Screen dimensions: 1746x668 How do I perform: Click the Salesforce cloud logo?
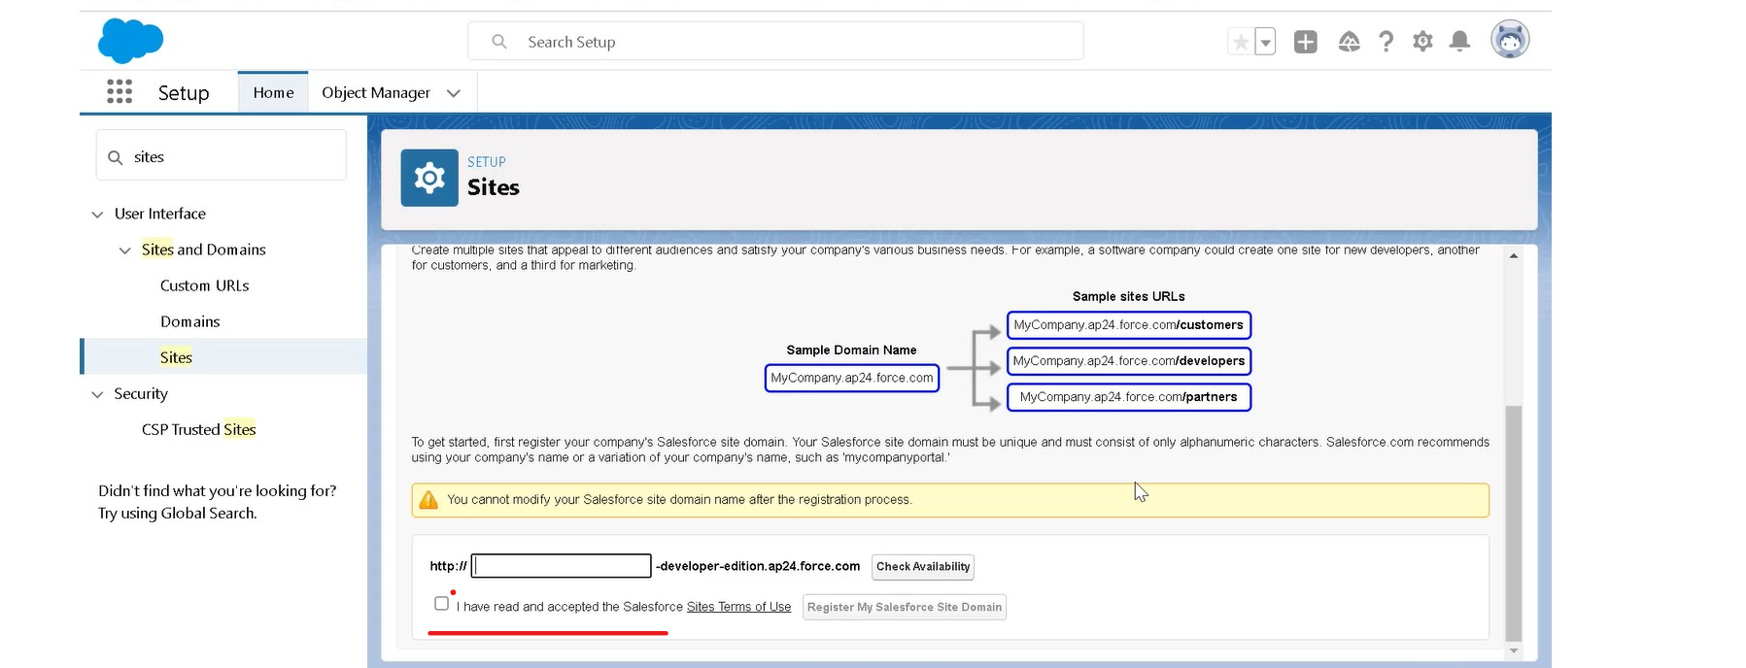tap(130, 41)
